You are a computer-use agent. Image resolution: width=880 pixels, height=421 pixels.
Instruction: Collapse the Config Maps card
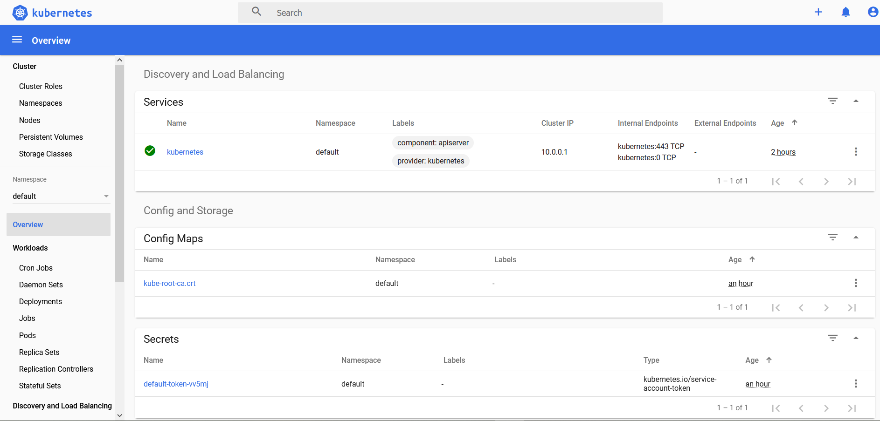(x=856, y=238)
